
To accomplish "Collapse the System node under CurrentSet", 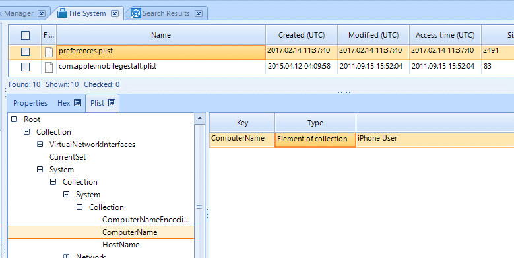I will pyautogui.click(x=40, y=170).
